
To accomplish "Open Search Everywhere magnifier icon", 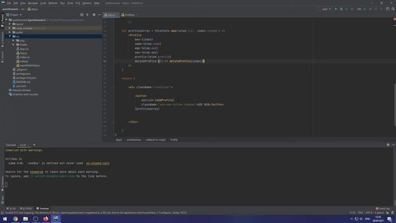I will 393,9.
